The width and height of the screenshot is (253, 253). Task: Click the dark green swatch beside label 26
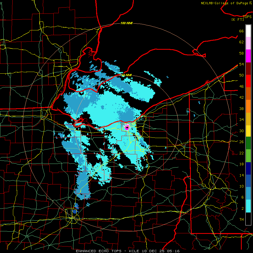pyautogui.click(x=248, y=143)
